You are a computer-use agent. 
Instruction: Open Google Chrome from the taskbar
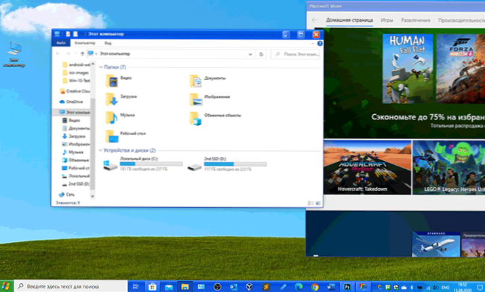(x=315, y=287)
